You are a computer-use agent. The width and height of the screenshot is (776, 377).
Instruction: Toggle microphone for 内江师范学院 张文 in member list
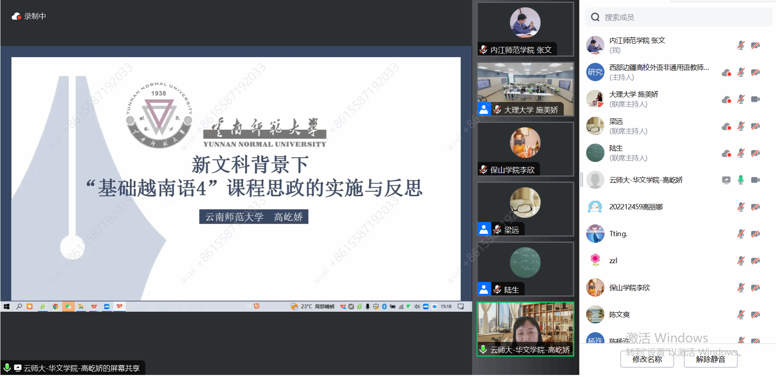point(741,45)
